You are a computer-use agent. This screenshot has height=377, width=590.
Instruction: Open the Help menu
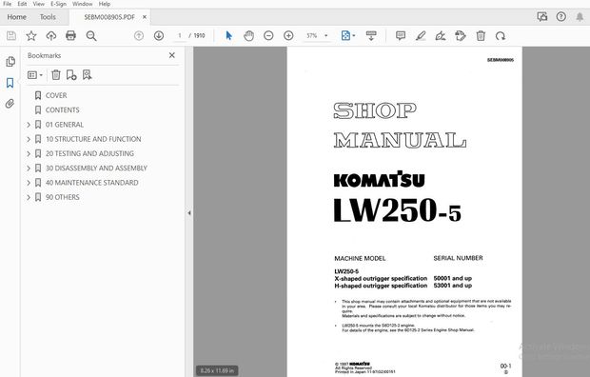coord(105,4)
